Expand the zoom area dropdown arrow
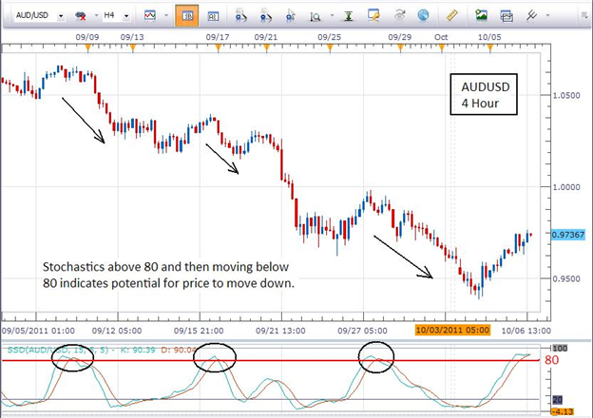This screenshot has width=593, height=418. (x=332, y=15)
